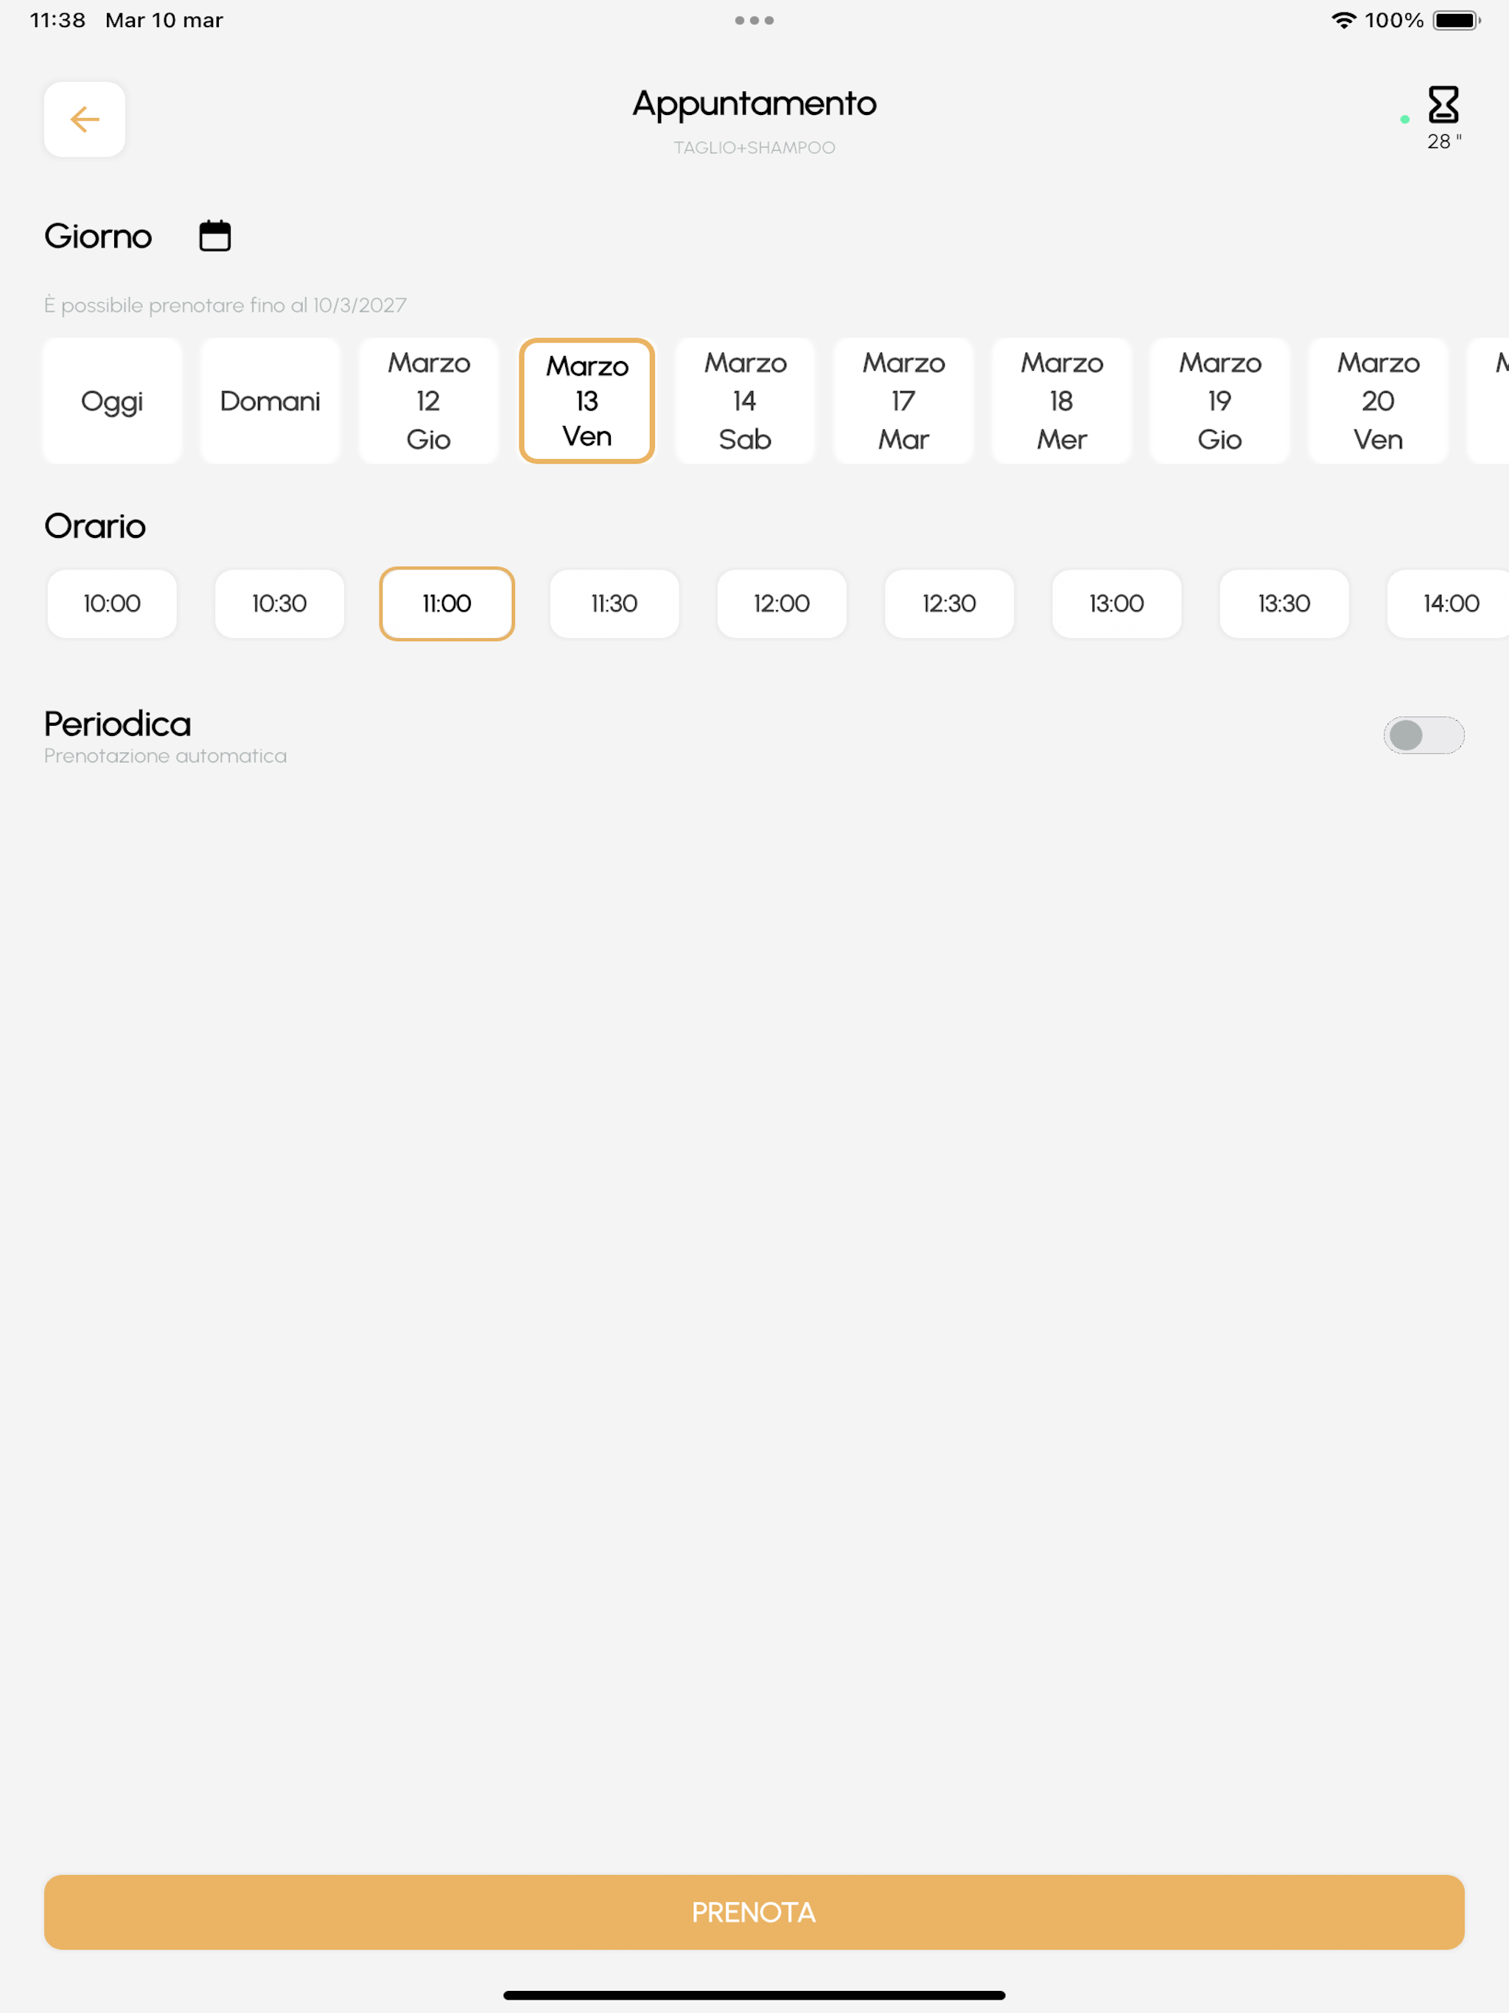Screen dimensions: 1509x2013
Task: Tap the Appuntamento page title
Action: click(x=754, y=105)
